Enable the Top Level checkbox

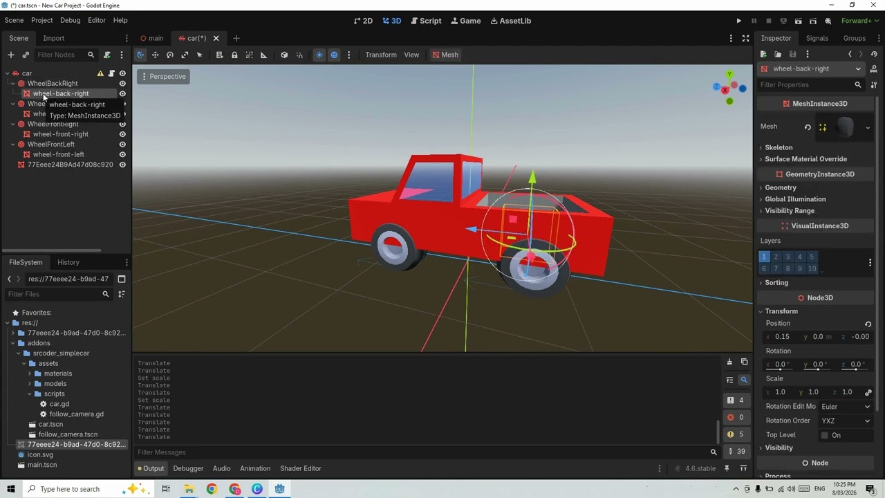pyautogui.click(x=824, y=435)
